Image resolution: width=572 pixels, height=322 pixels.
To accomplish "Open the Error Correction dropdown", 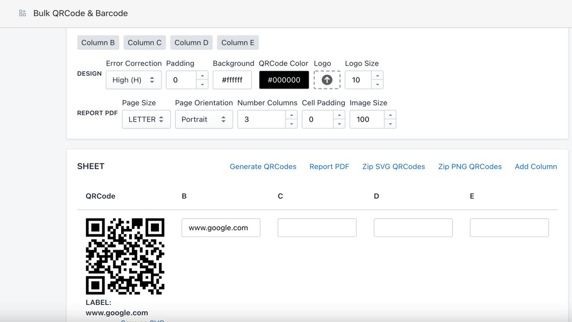I will pyautogui.click(x=133, y=80).
